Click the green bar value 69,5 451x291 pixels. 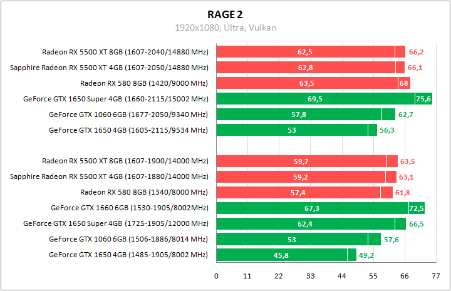point(315,99)
